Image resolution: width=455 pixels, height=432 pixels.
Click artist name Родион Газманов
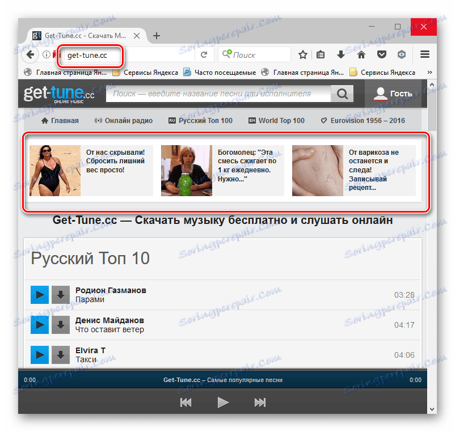[111, 290]
